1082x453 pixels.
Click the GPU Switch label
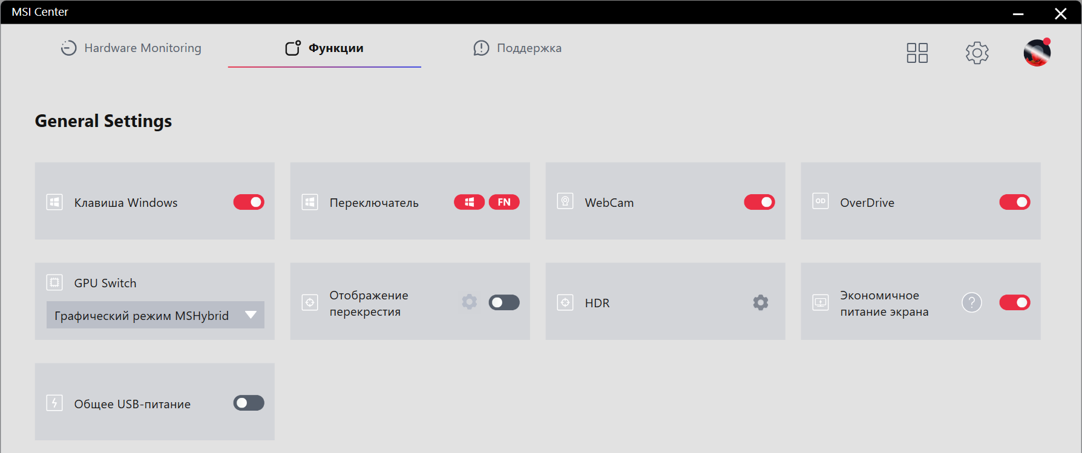coord(105,283)
